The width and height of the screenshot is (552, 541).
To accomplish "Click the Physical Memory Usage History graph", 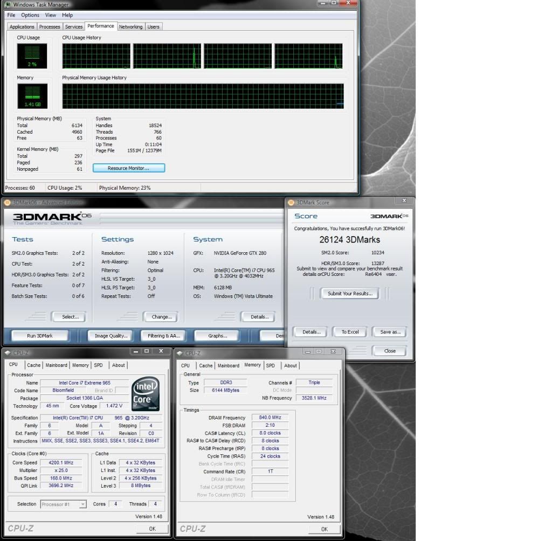I will tap(203, 96).
